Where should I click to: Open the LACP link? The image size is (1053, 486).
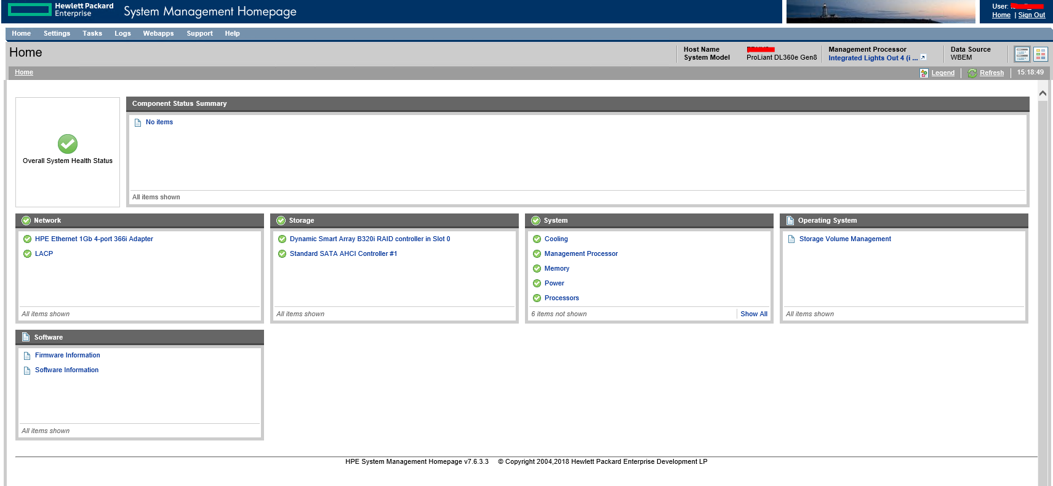[44, 254]
